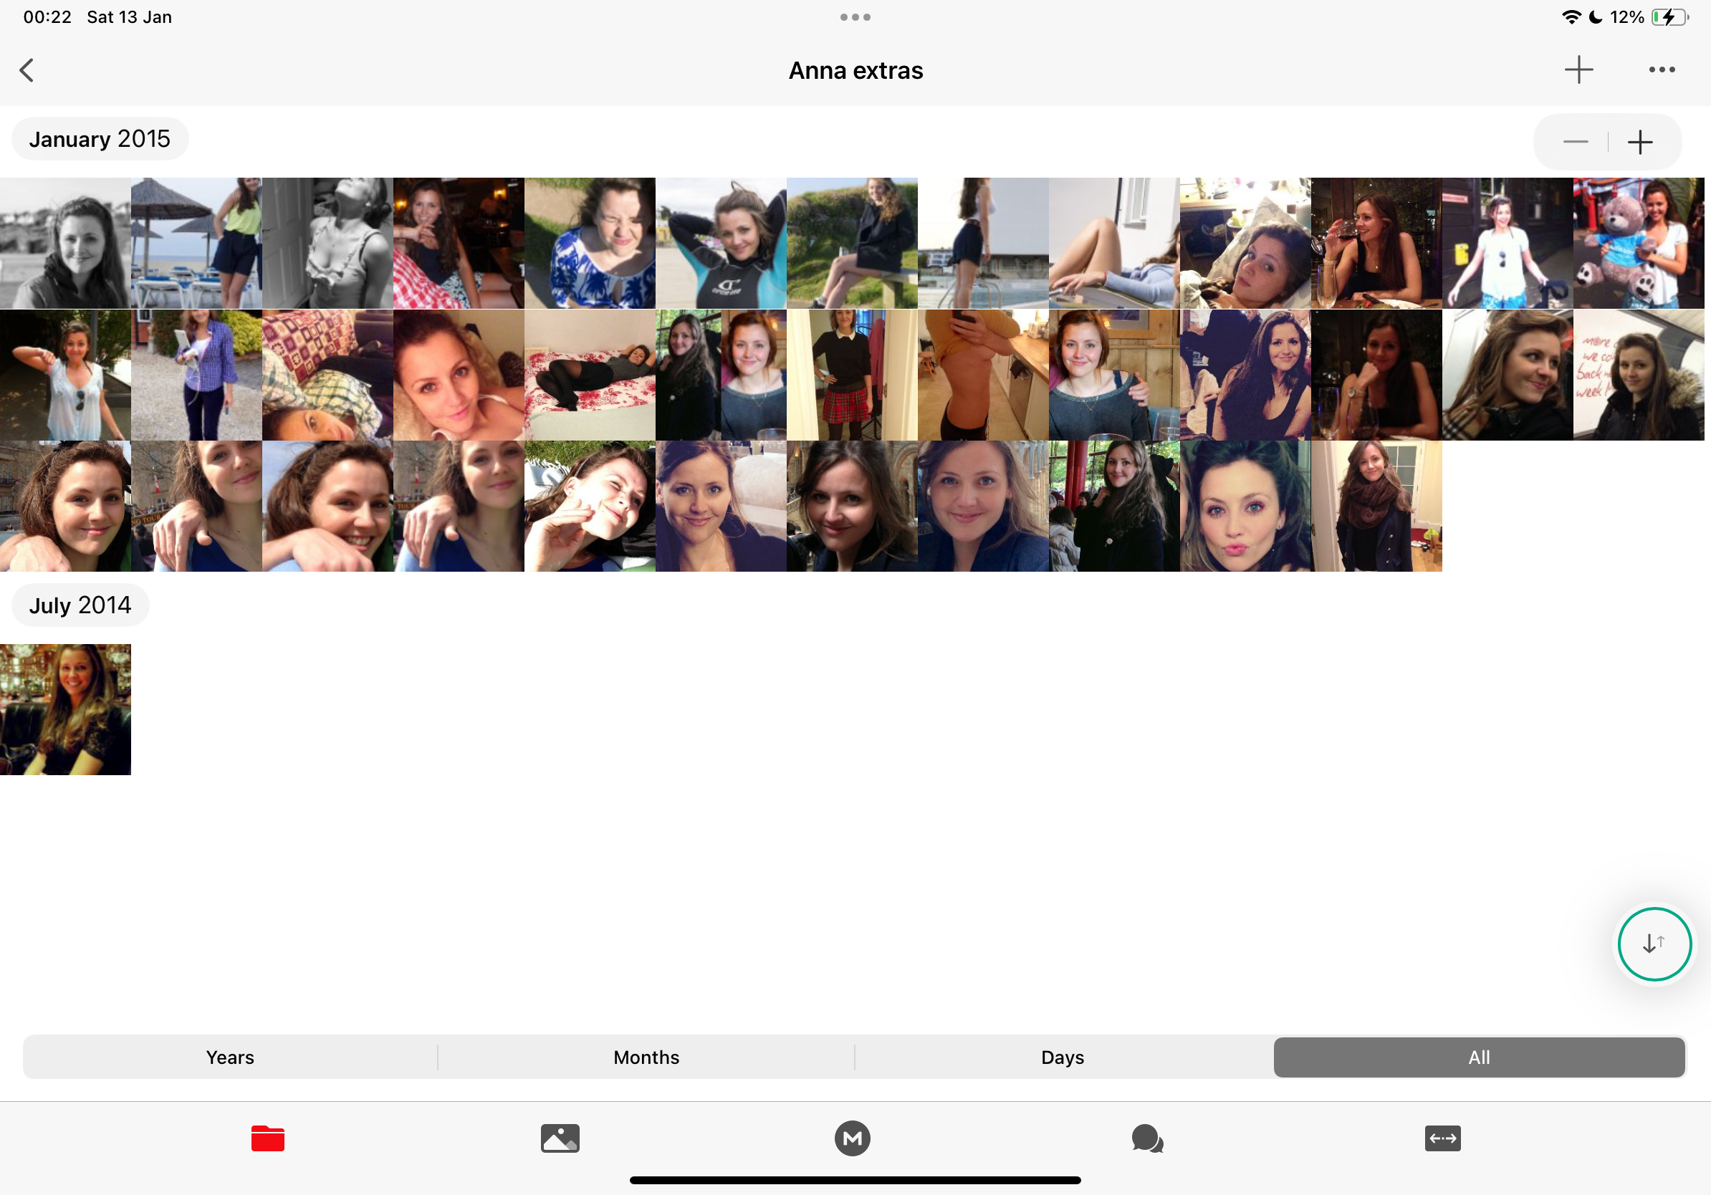Tap the January 2015 date header
The image size is (1711, 1195).
click(100, 139)
